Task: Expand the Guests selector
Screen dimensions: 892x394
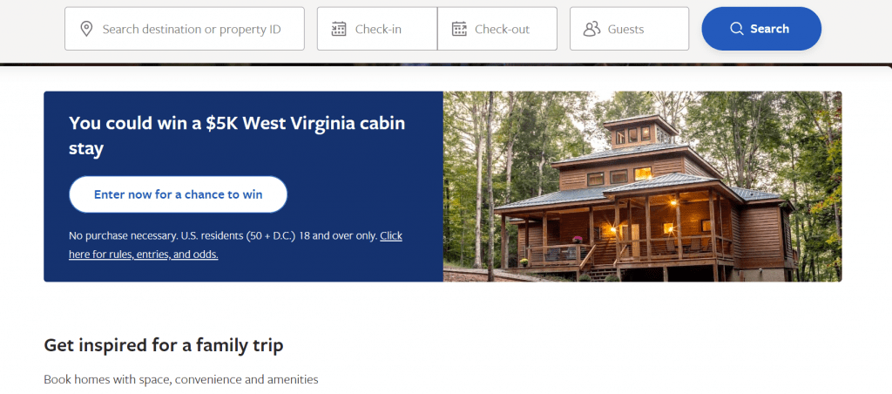Action: click(x=629, y=30)
